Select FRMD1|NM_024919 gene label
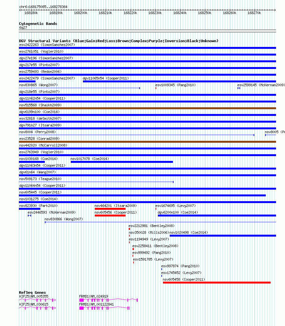Screen dimensions: 285x326 (94, 296)
